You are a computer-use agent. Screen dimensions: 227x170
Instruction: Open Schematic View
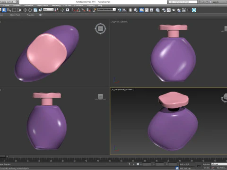[152, 10]
